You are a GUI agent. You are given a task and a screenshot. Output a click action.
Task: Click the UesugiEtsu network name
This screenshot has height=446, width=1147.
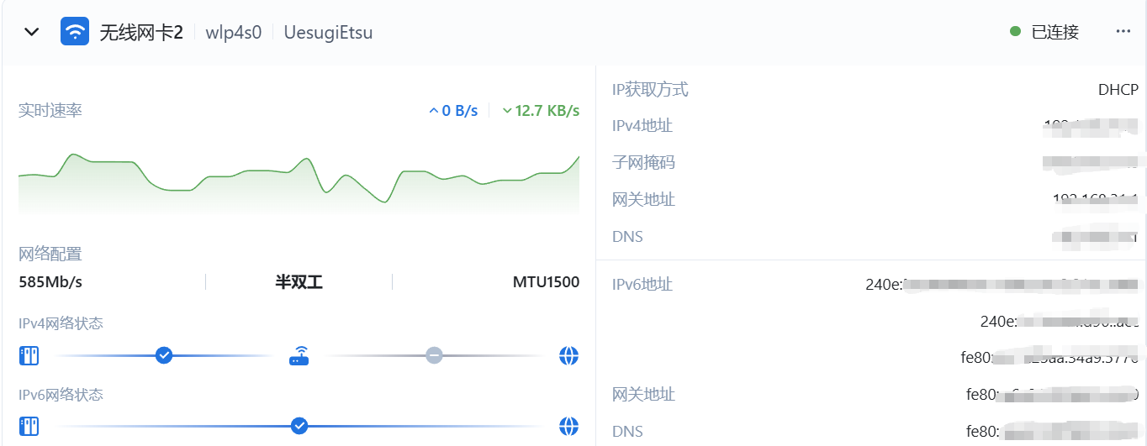click(x=328, y=33)
